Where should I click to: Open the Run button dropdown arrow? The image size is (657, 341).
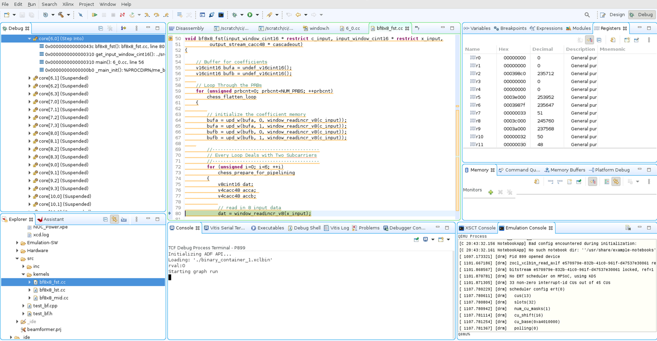click(x=257, y=15)
